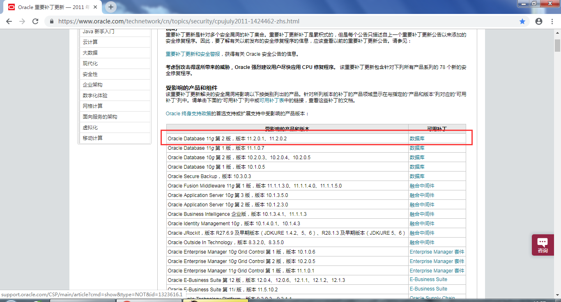Image resolution: width=561 pixels, height=302 pixels.
Task: Click the browser forward arrow
Action: 22,21
